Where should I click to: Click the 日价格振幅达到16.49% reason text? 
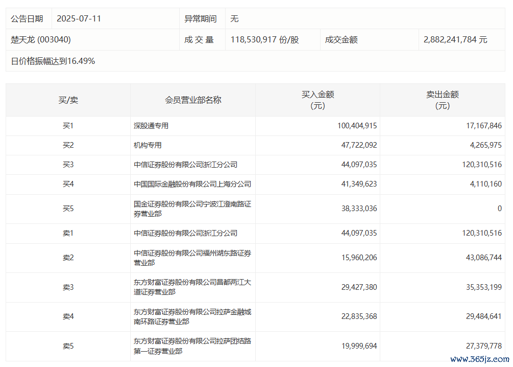click(x=53, y=61)
